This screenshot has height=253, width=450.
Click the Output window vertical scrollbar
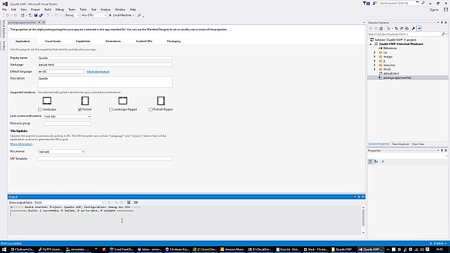(363, 220)
